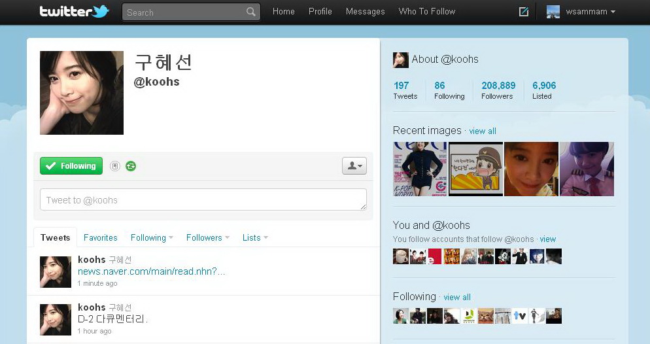Image resolution: width=650 pixels, height=344 pixels.
Task: Open the 197 Tweets count
Action: coord(405,90)
